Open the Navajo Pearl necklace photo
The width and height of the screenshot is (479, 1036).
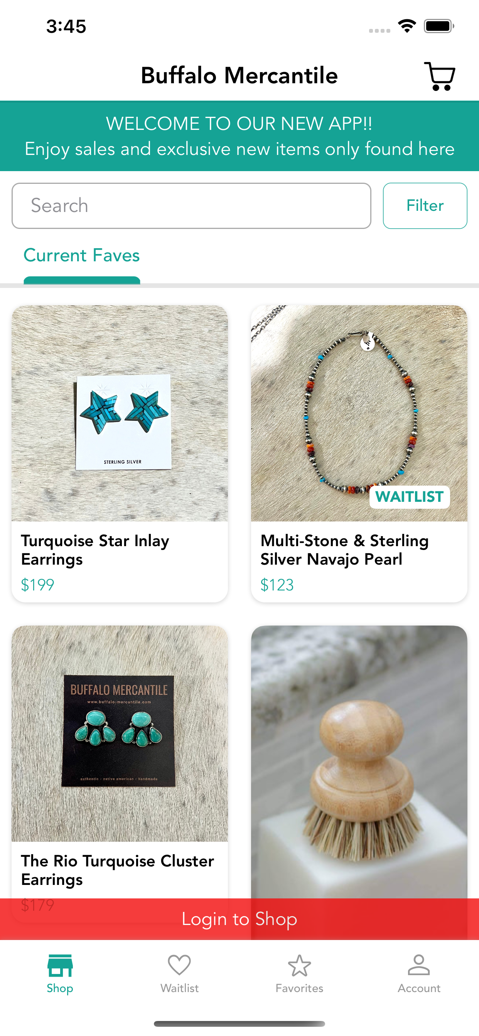tap(359, 413)
